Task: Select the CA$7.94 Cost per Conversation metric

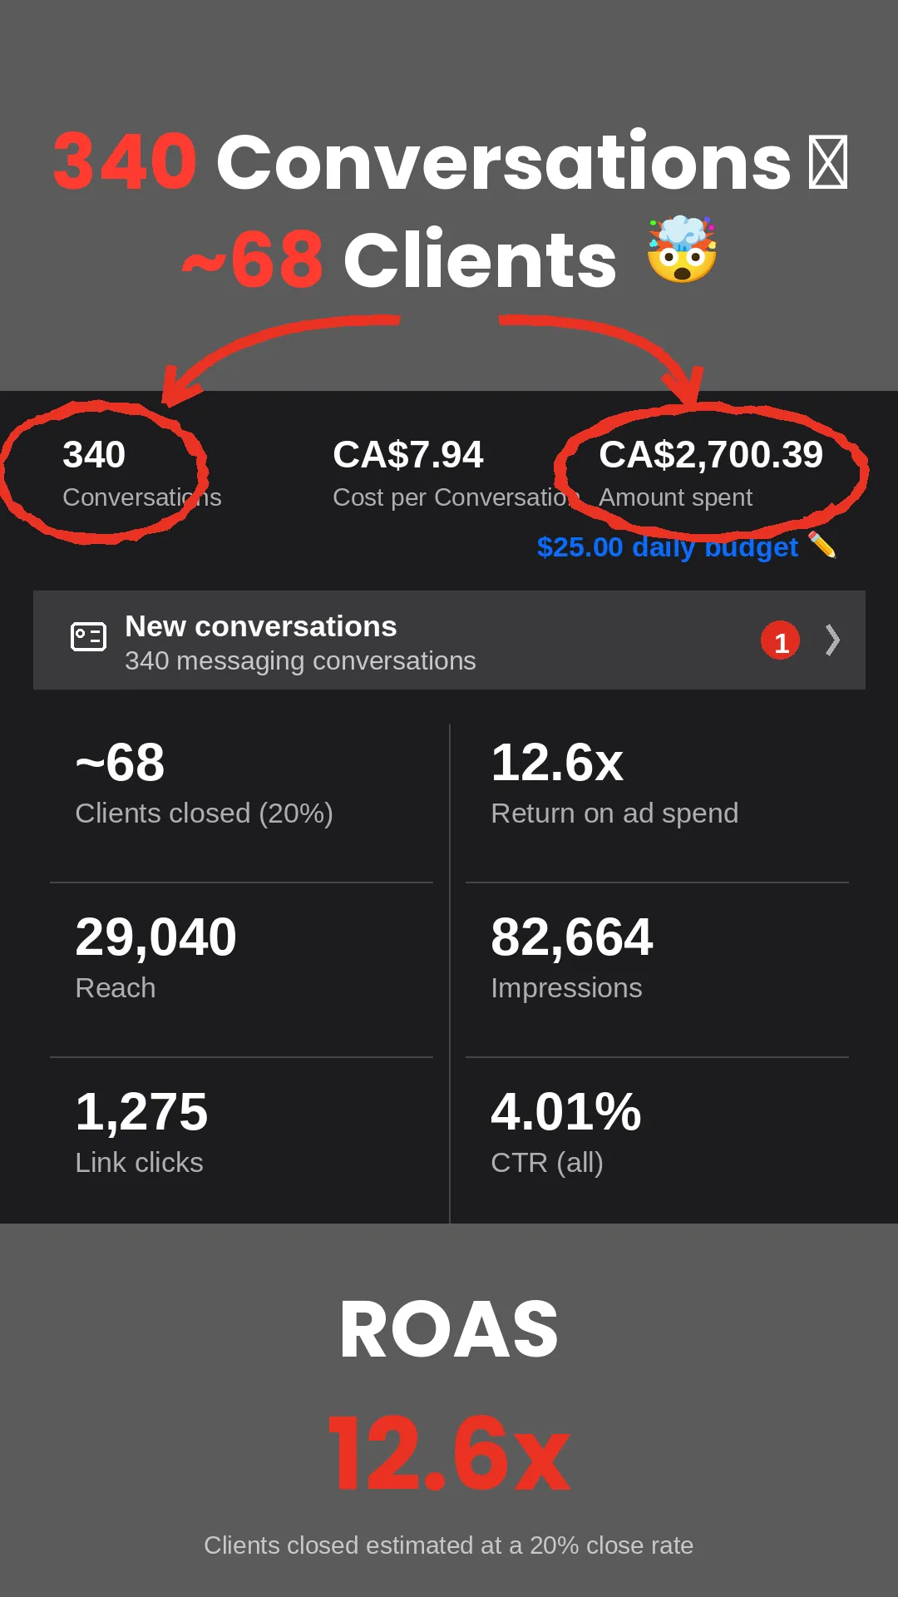Action: point(453,472)
